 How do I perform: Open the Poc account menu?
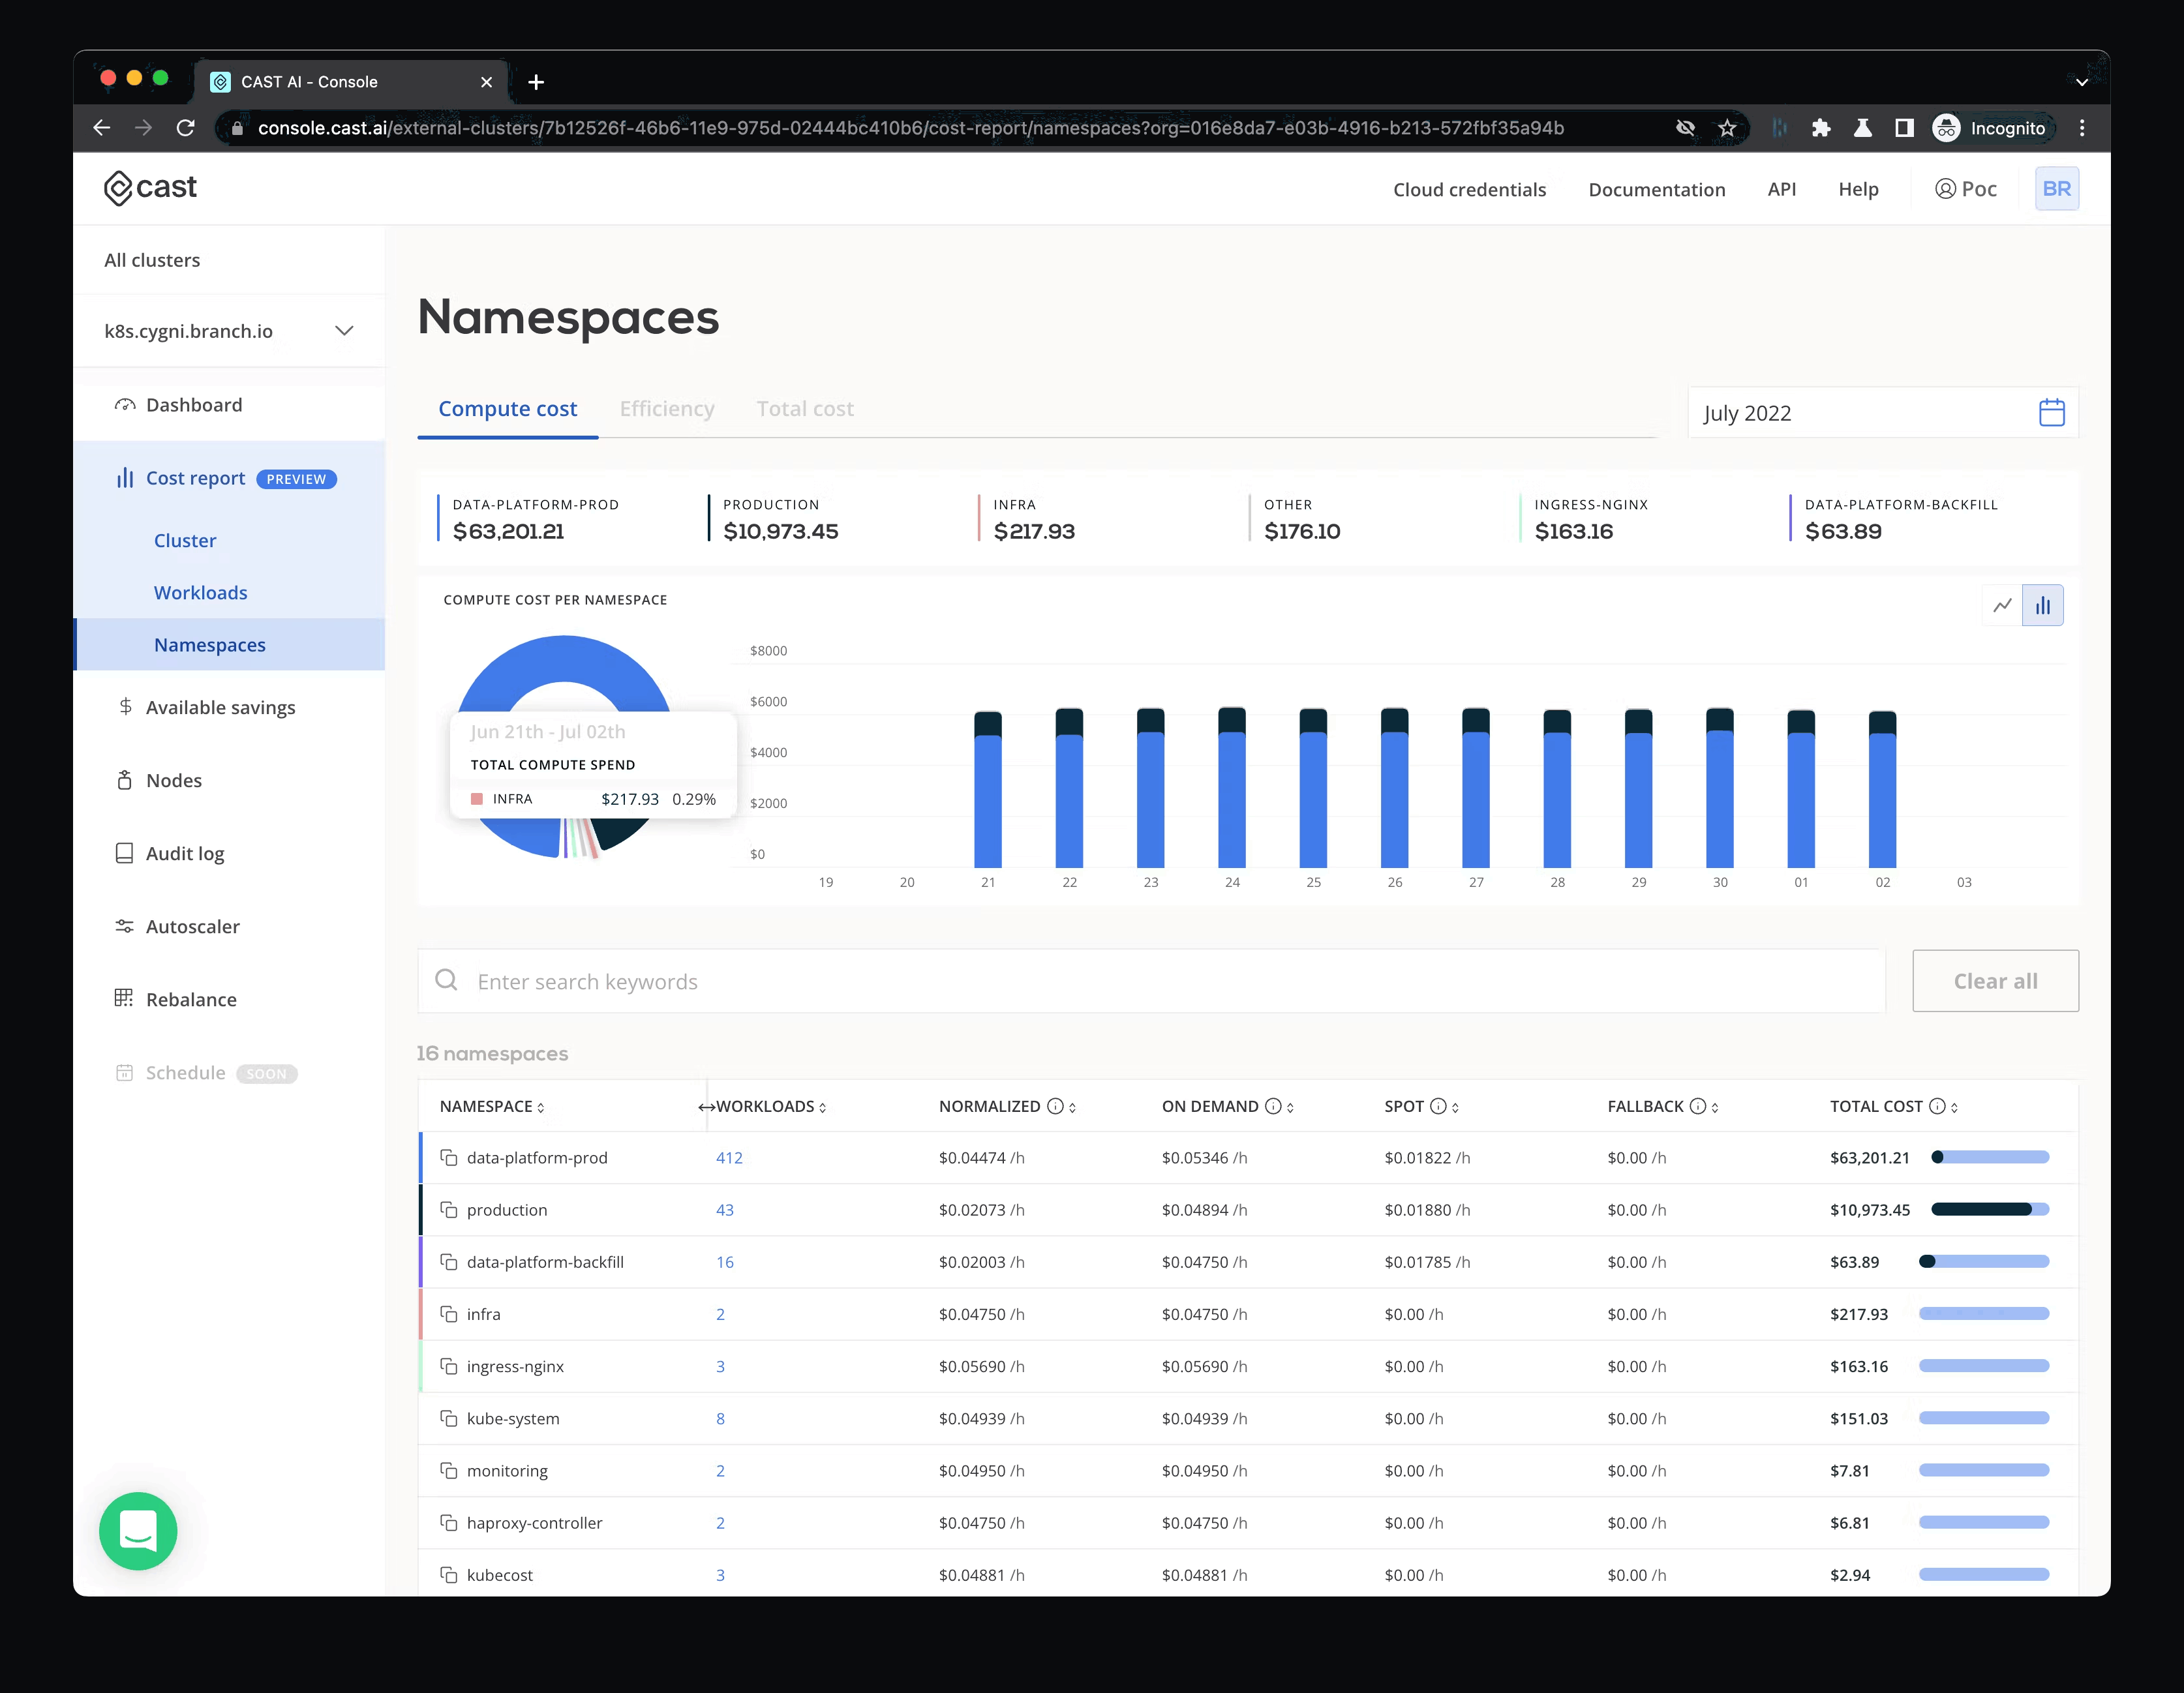(1965, 188)
